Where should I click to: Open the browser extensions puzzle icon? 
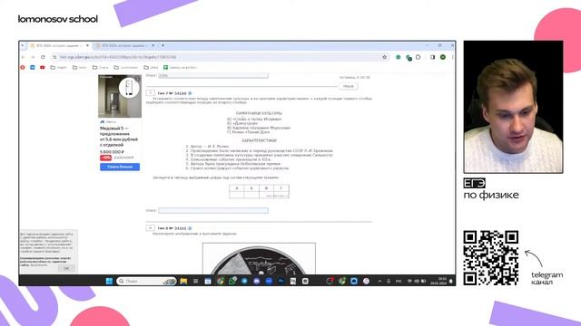(418, 57)
